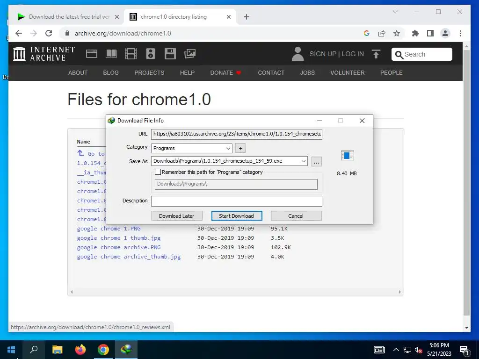479x359 pixels.
Task: Click the Internet Download Manager taskbar icon
Action: 126,350
